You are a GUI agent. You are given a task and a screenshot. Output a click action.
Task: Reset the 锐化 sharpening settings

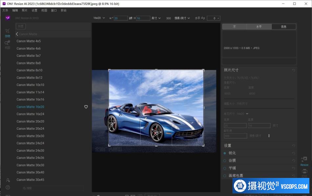click(293, 153)
